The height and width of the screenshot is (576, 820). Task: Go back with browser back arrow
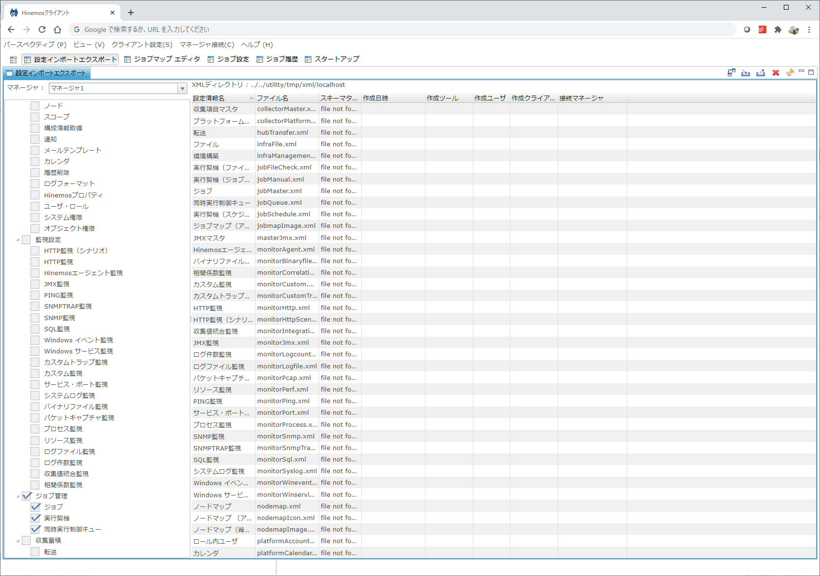pyautogui.click(x=11, y=29)
